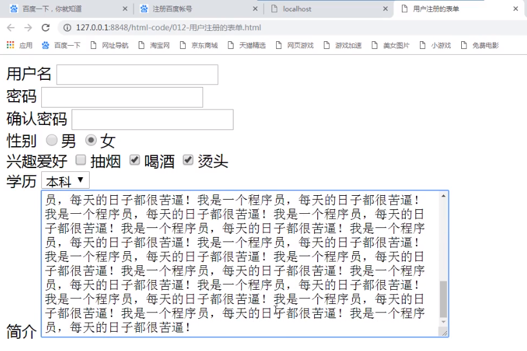Open the 京东商城 bookmark

click(199, 45)
